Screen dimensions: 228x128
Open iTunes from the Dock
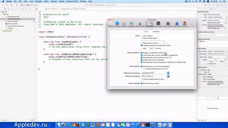[128, 125]
